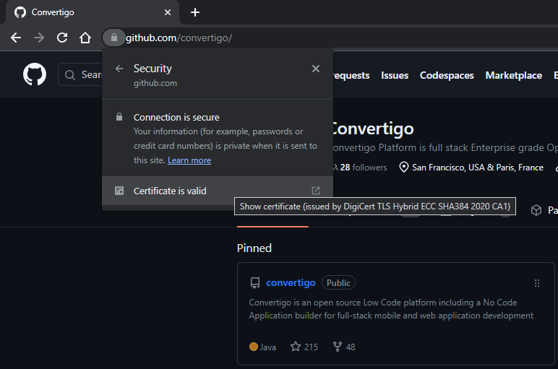
Task: Open the convertigo repository link
Action: pyautogui.click(x=291, y=282)
